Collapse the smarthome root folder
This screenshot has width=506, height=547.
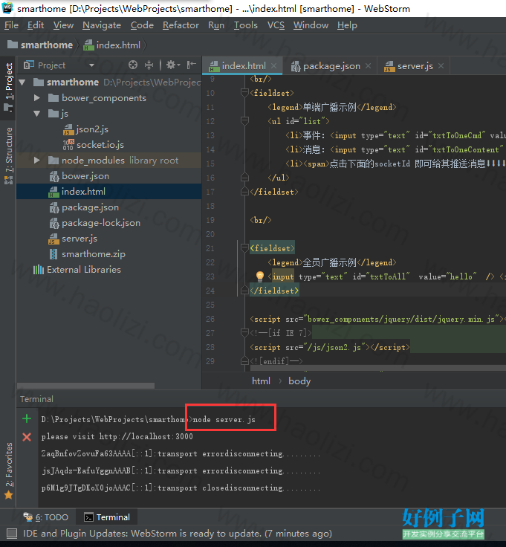coord(22,82)
